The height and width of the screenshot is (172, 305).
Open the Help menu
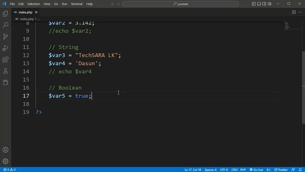click(x=90, y=4)
